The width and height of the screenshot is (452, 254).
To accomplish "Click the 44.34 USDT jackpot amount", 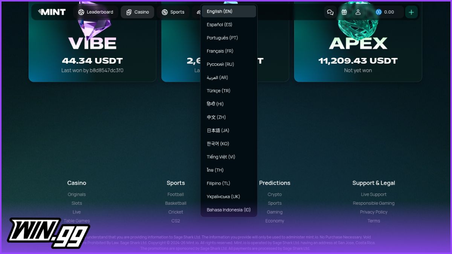I will click(x=92, y=61).
